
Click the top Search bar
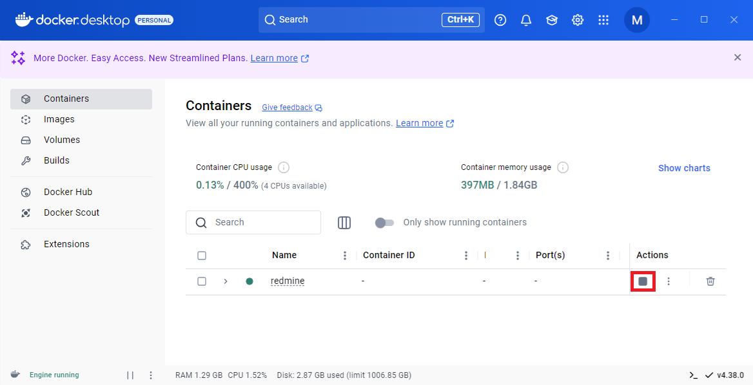(x=371, y=20)
